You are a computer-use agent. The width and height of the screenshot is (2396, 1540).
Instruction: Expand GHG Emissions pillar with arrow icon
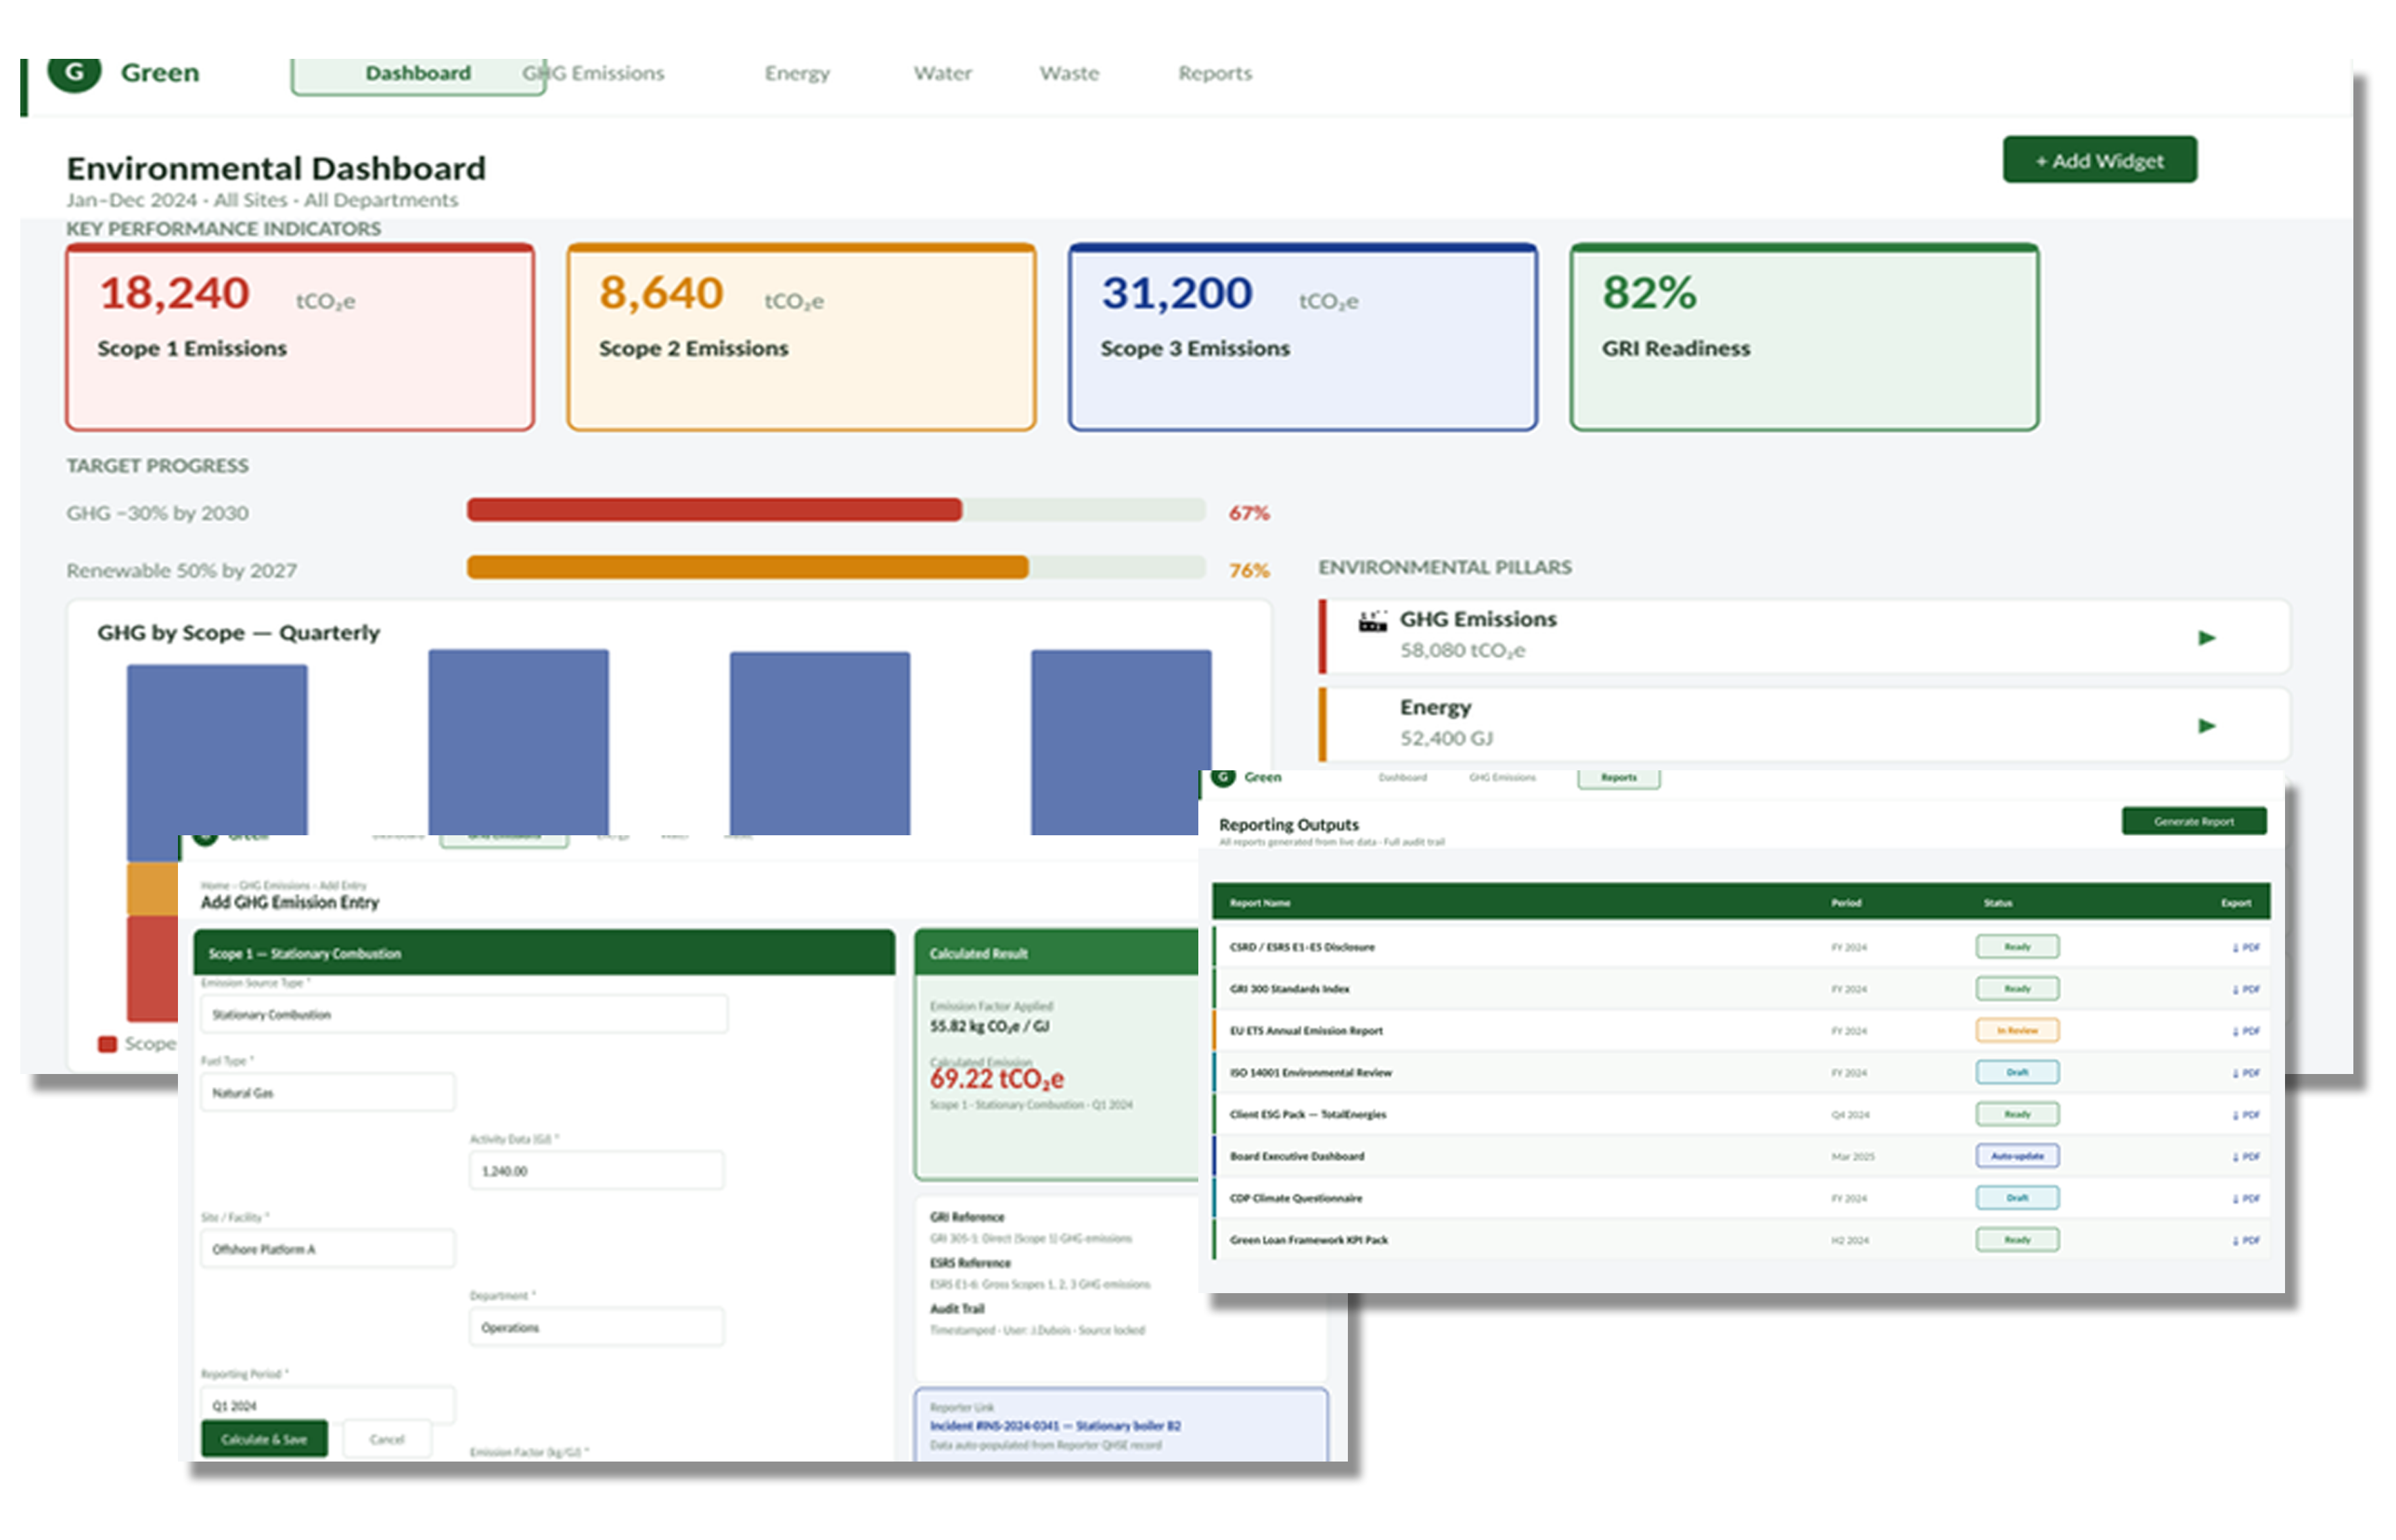coord(2206,638)
